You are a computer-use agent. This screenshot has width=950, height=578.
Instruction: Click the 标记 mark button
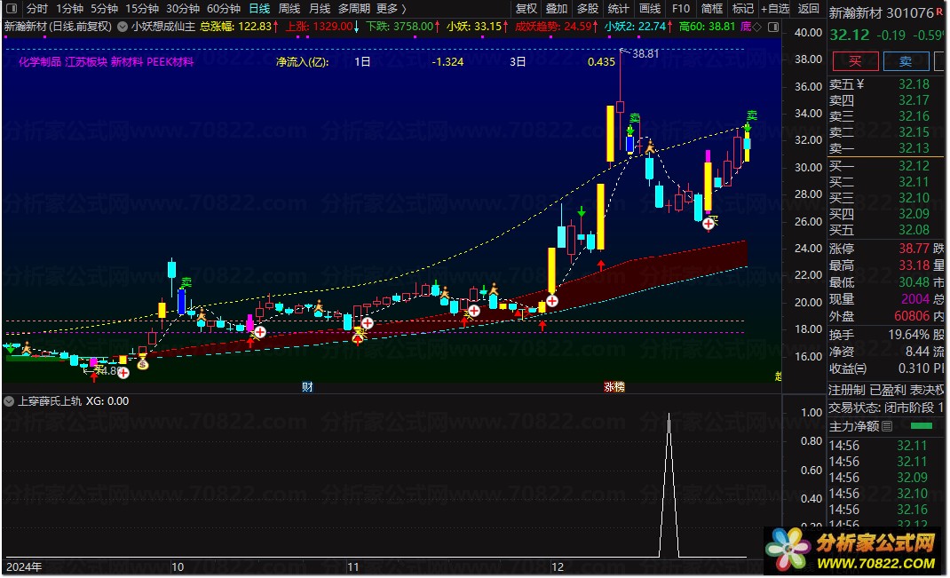point(742,9)
